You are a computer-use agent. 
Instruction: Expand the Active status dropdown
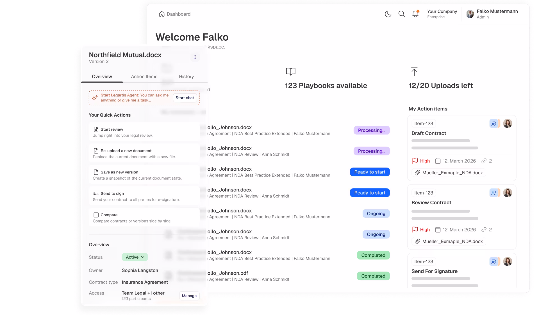[135, 257]
